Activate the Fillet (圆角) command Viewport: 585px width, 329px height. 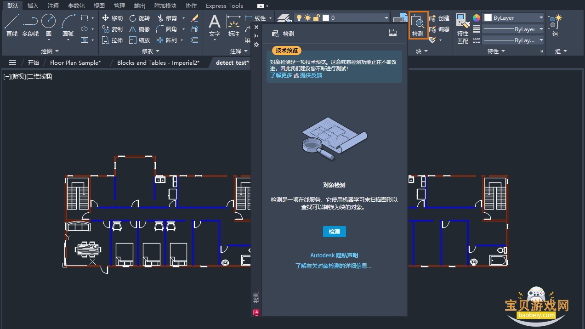point(166,29)
